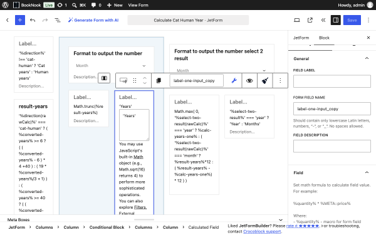Move the block down
The width and height of the screenshot is (376, 235).
coord(145,83)
